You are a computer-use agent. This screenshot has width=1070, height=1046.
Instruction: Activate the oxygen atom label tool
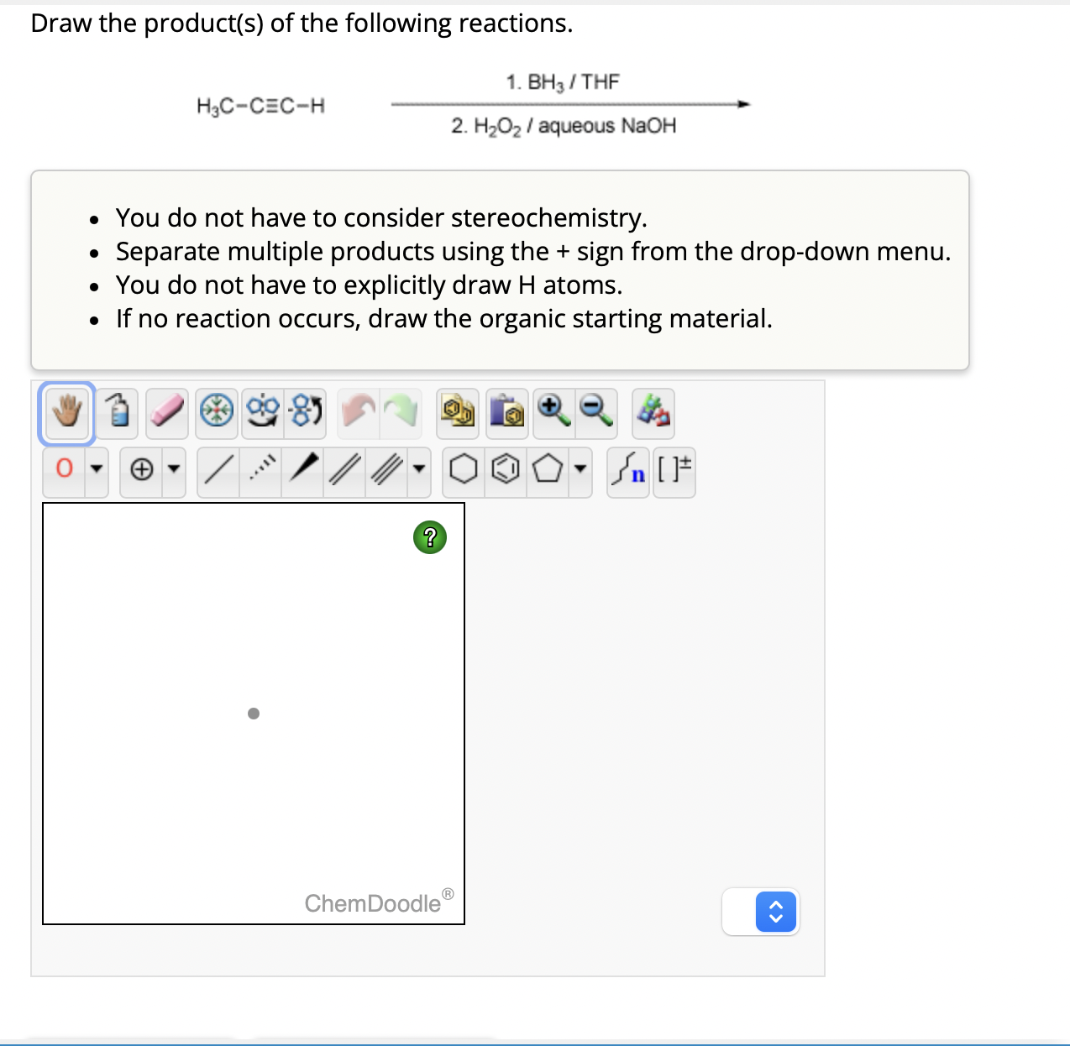[62, 469]
